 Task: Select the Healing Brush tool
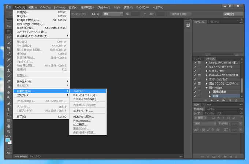pos(8,60)
